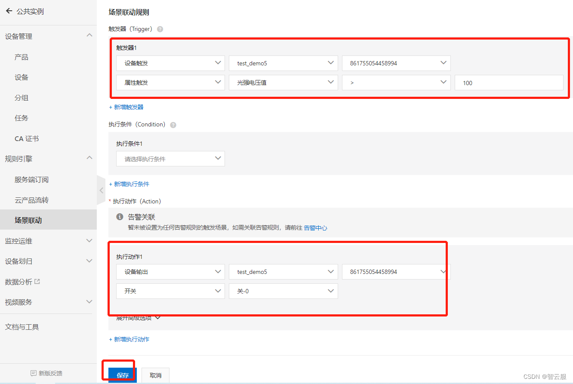Viewport: 573px width, 384px height.
Task: Open the 光强电压值 property dropdown
Action: click(x=283, y=83)
